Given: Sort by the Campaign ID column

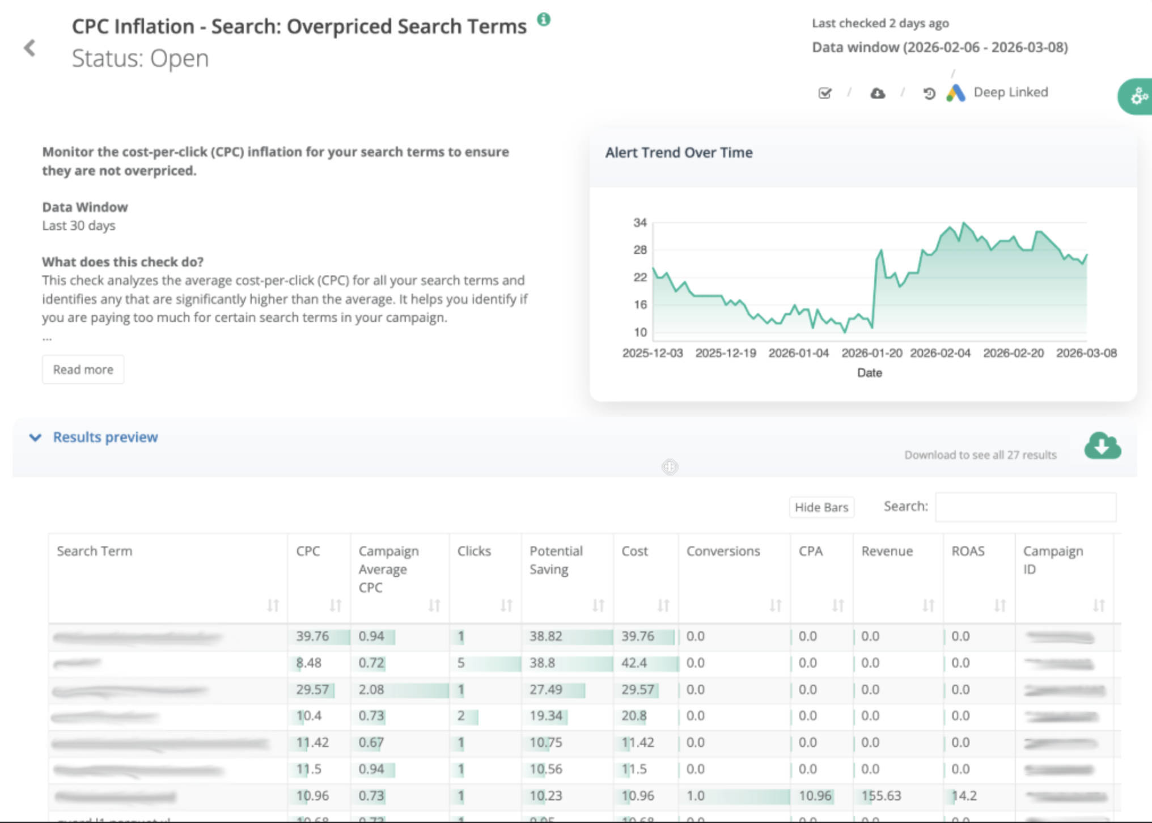Looking at the screenshot, I should [x=1099, y=605].
